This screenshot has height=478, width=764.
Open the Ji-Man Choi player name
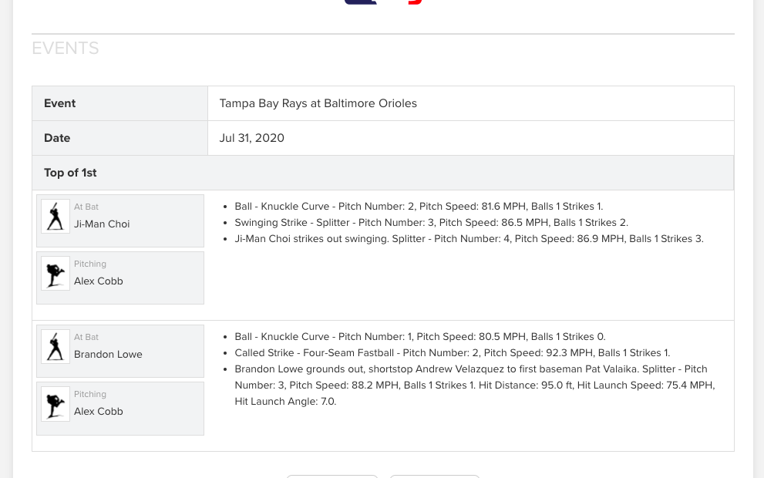102,224
